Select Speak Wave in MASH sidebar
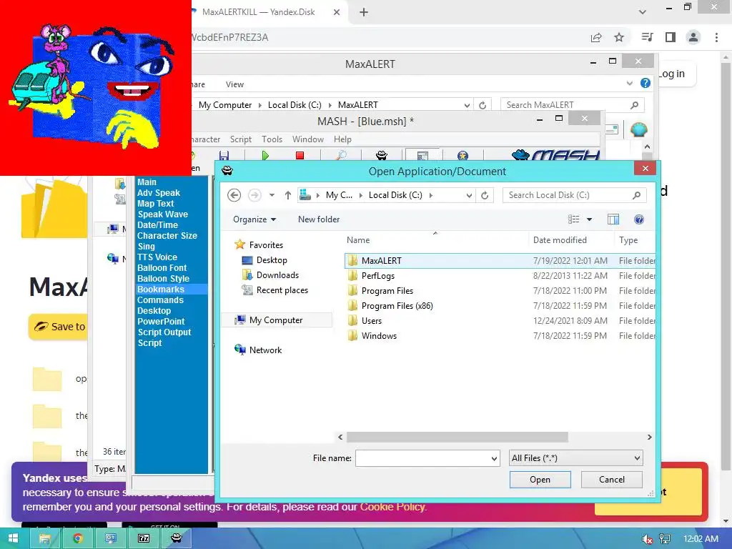 (x=162, y=214)
